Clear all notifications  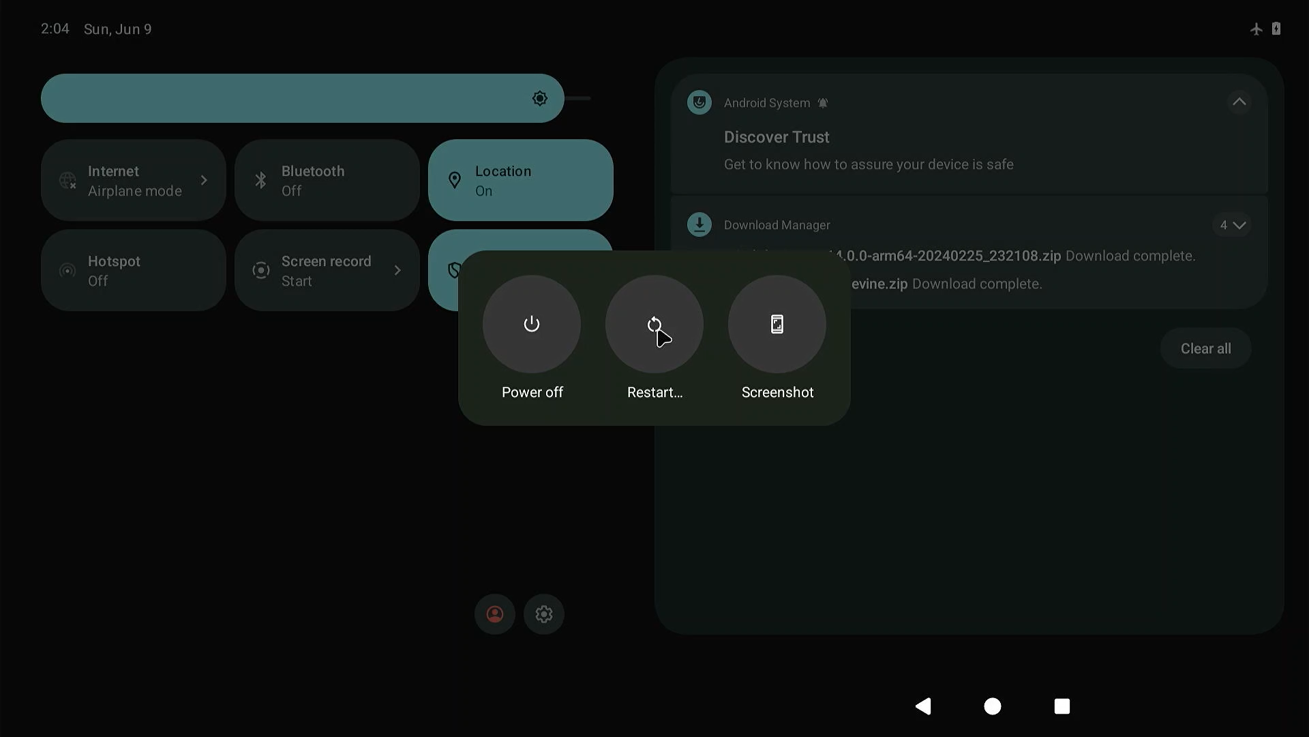click(x=1205, y=348)
